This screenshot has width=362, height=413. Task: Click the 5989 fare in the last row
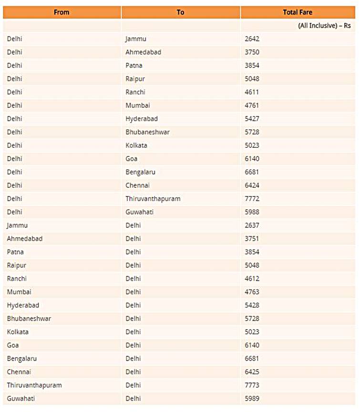[252, 398]
